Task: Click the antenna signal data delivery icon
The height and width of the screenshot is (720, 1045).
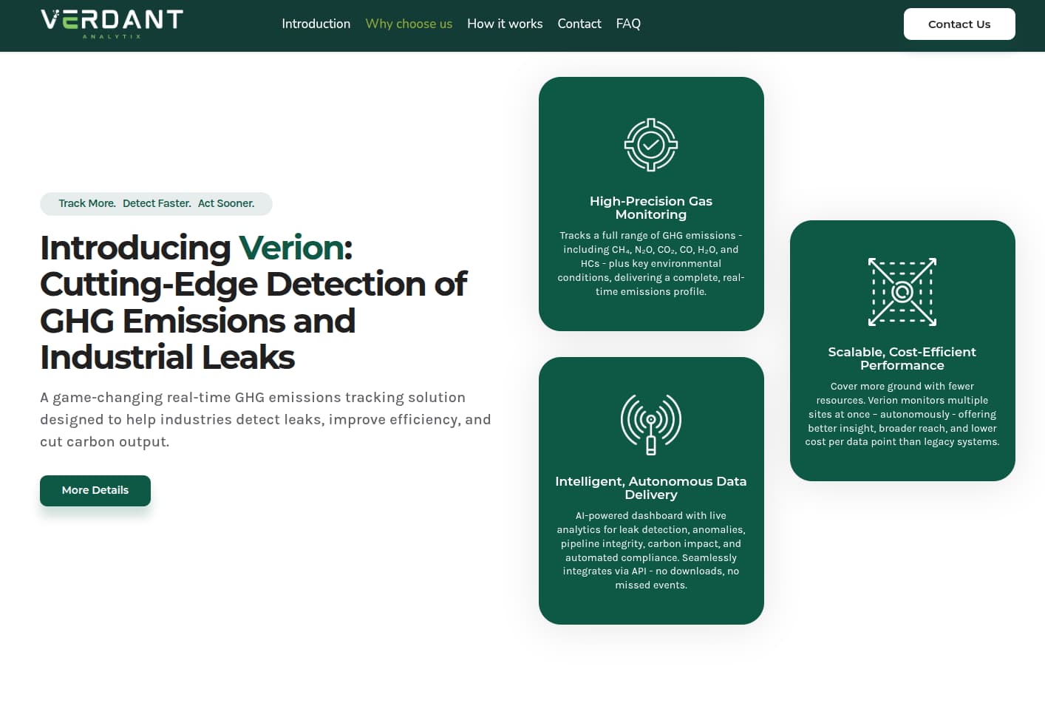Action: click(x=651, y=424)
